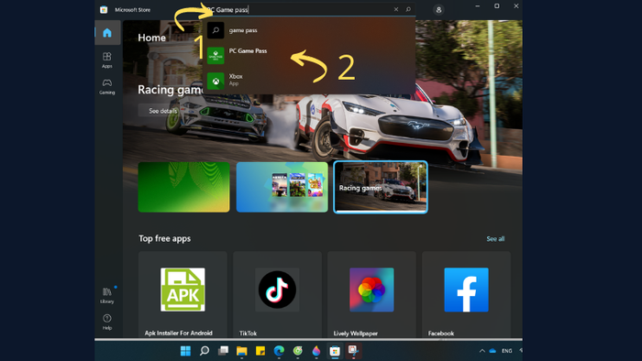Open Snipping Tool on taskbar
The image size is (642, 361).
353,351
